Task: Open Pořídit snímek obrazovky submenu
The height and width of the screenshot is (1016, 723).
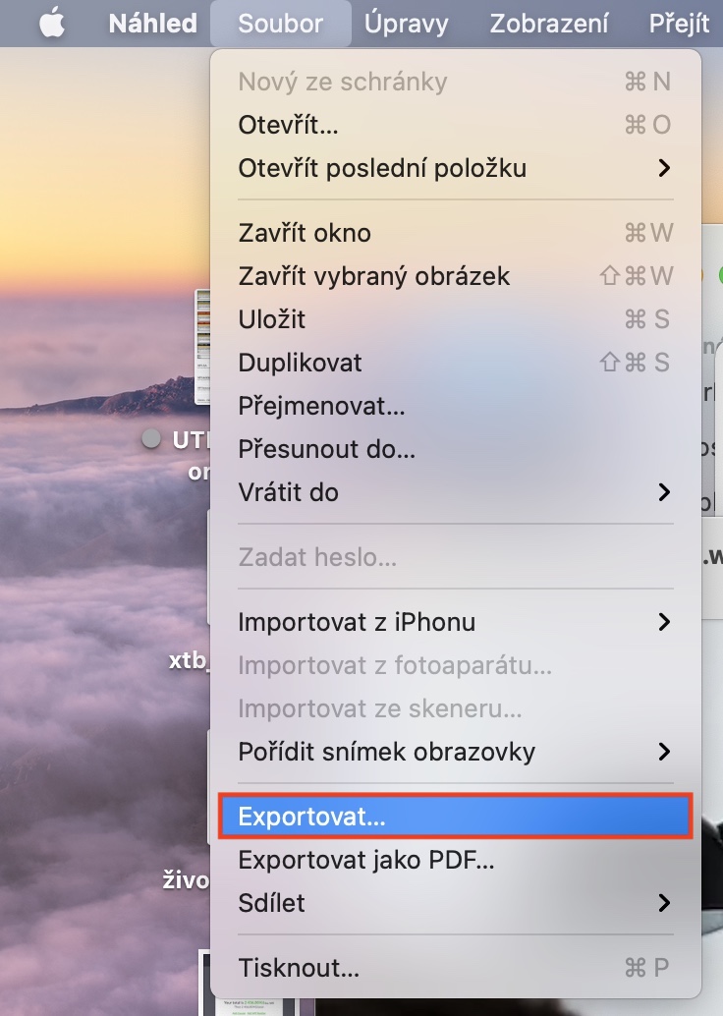Action: 387,752
